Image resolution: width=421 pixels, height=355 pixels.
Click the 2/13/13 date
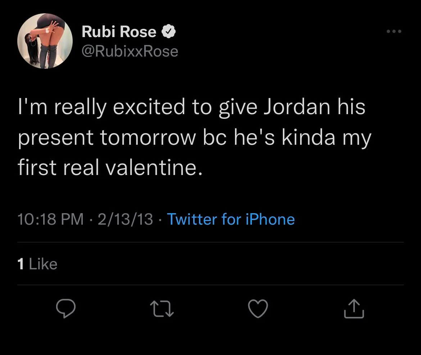click(125, 219)
